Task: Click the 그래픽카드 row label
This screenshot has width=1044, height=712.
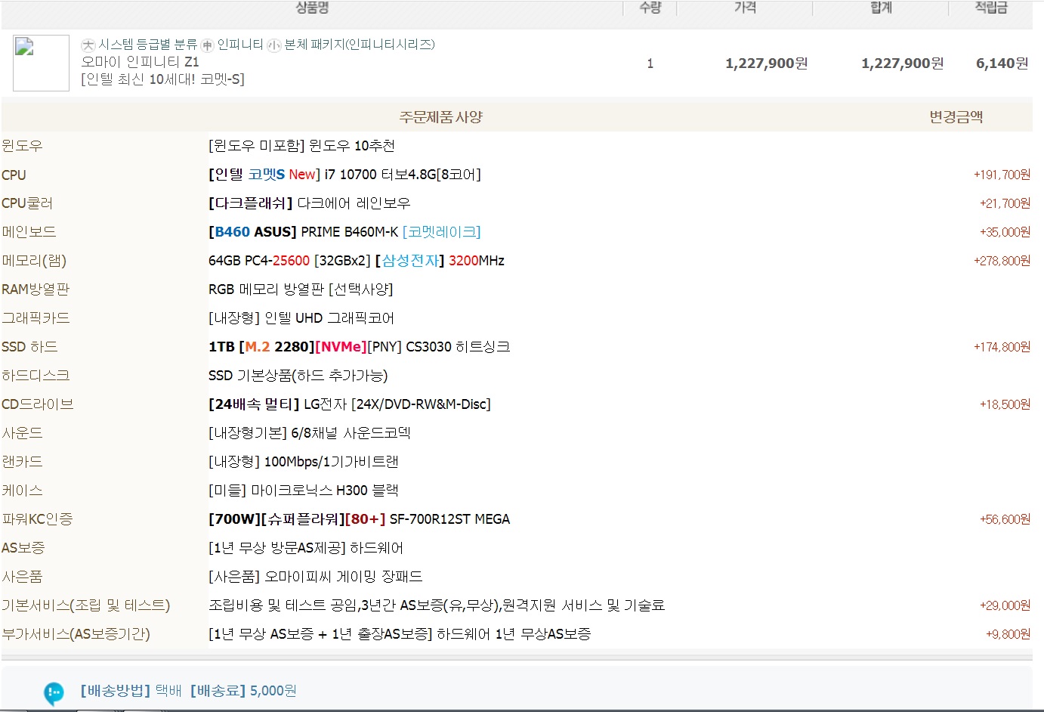Action: pos(36,318)
